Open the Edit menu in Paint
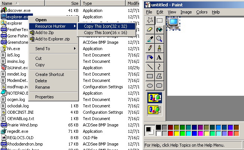 160,12
